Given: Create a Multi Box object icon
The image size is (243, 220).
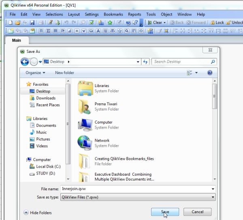Looking at the screenshot, I should coord(63,31).
